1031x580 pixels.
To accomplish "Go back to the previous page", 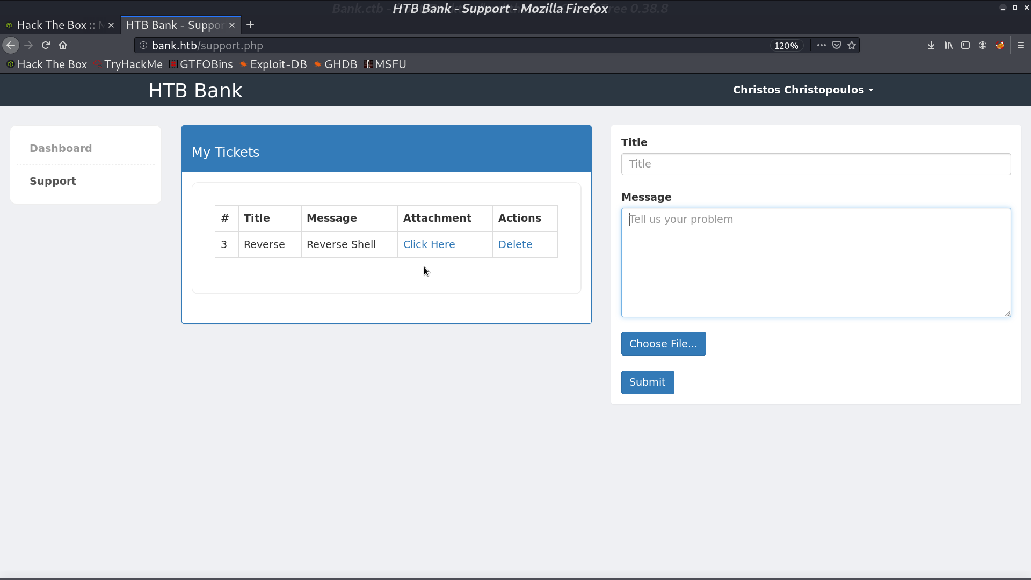I will click(x=11, y=46).
